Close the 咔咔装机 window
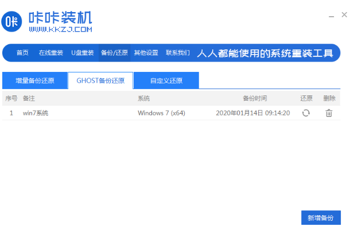The width and height of the screenshot is (354, 234). [x=344, y=15]
